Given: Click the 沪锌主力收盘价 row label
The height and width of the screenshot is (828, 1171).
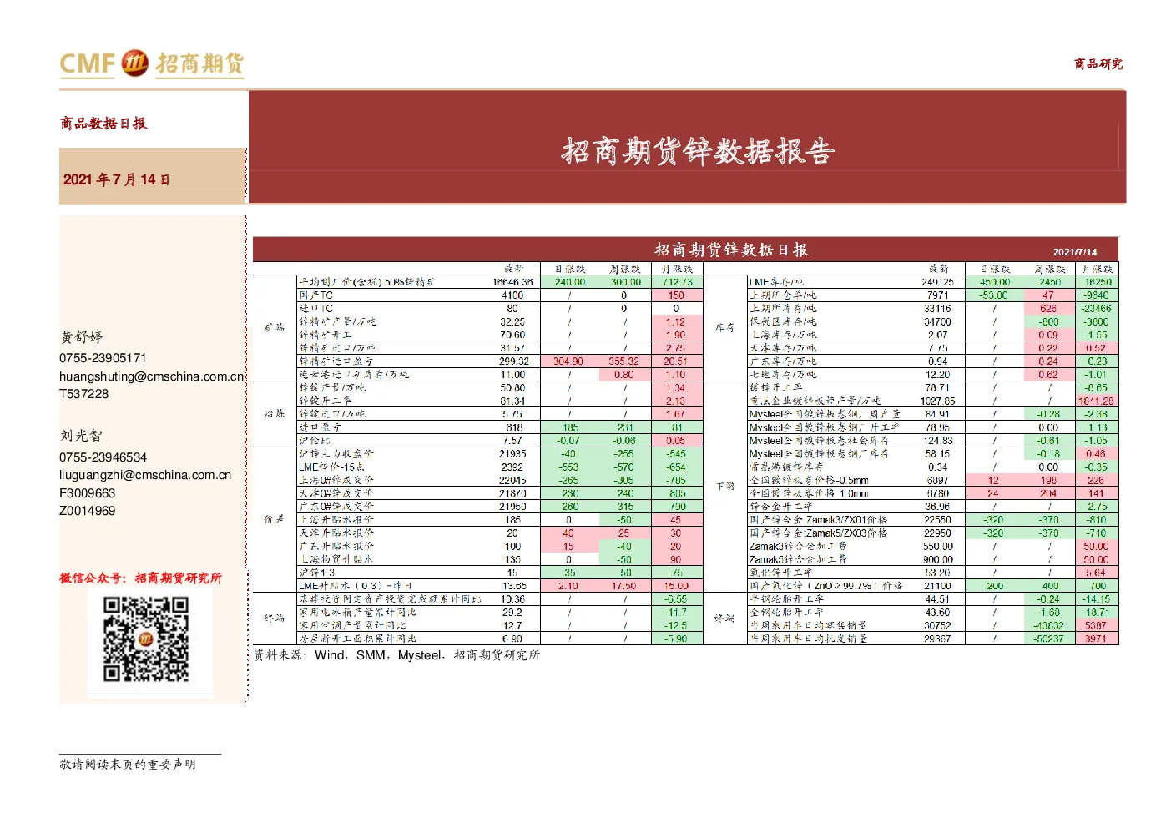Looking at the screenshot, I should [x=336, y=453].
